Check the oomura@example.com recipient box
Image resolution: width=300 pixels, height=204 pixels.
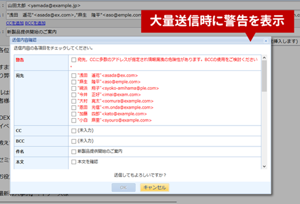point(73,101)
